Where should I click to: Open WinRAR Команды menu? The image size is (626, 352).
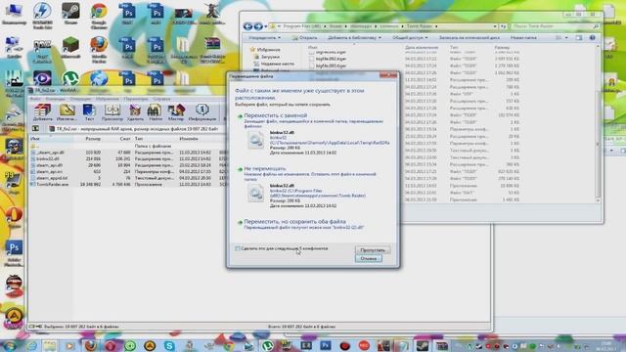tap(55, 99)
